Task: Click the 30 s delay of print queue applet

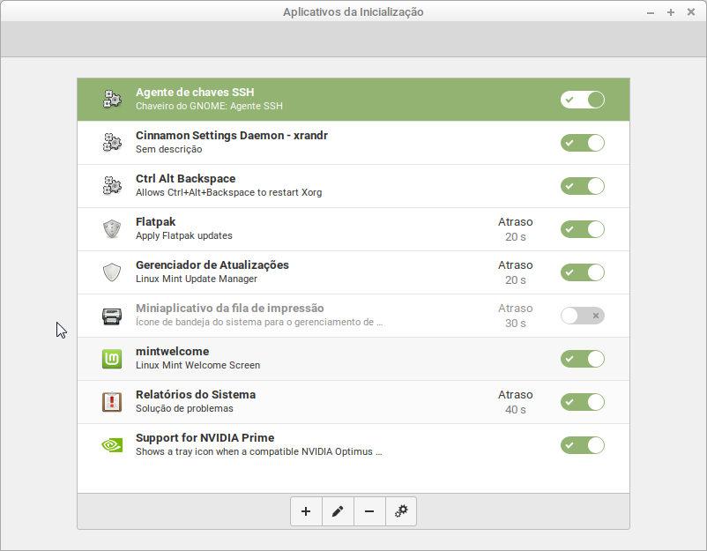Action: pos(516,324)
